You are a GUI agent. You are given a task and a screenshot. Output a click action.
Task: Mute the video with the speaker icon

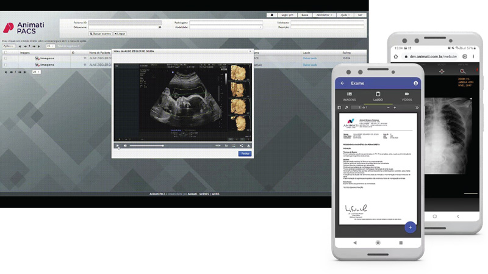click(125, 145)
